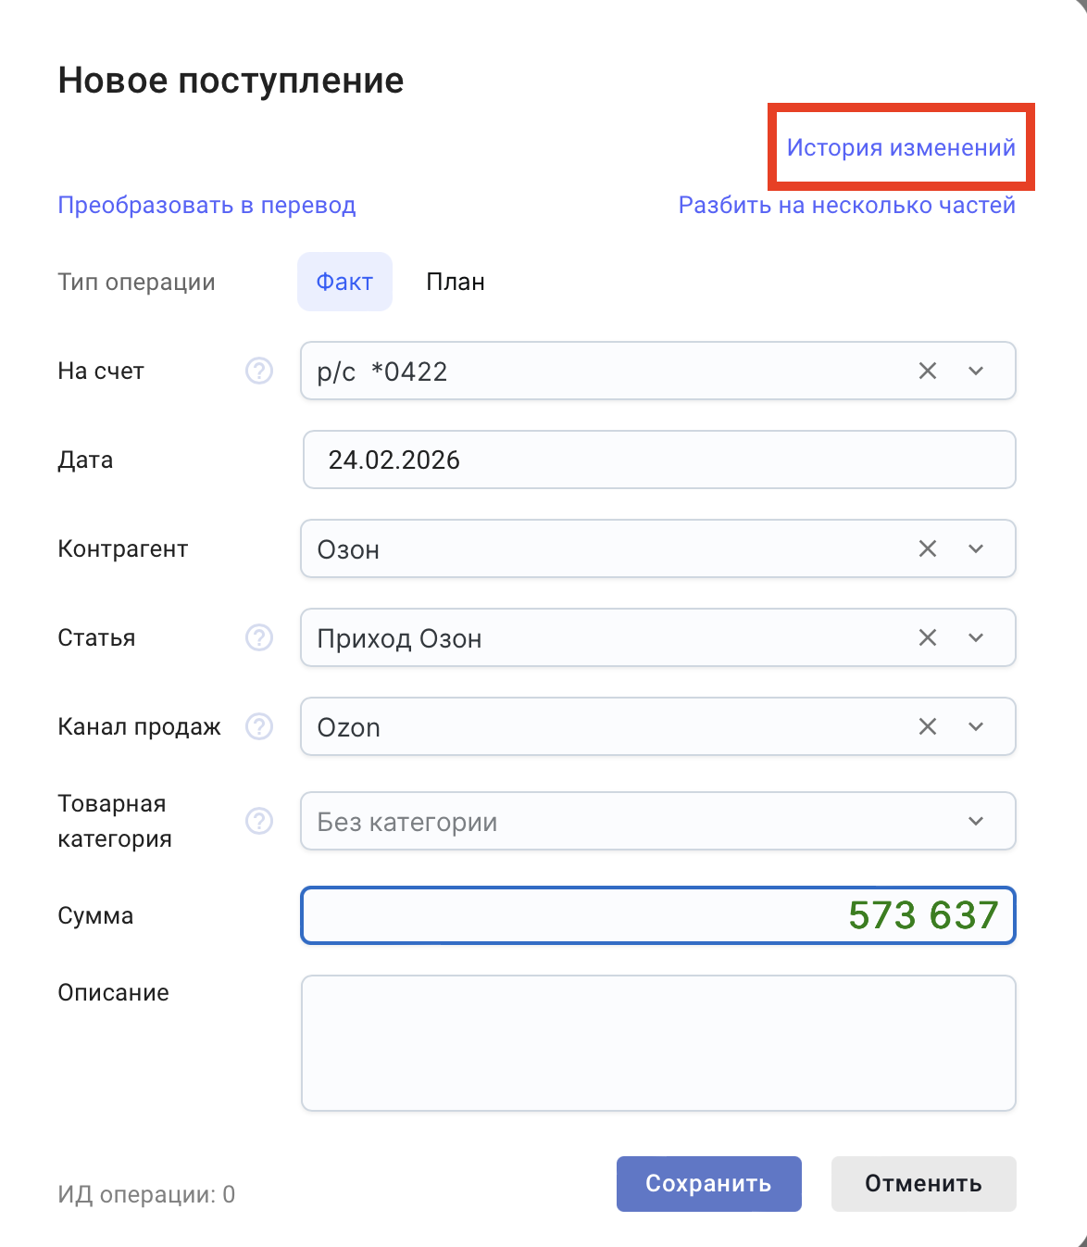Click into the Описание text area
Viewport: 1087px width, 1247px height.
click(x=658, y=1043)
